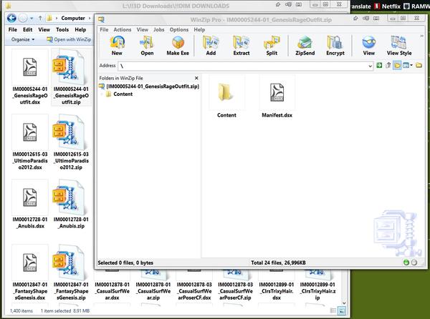Screen dimensions: 430x319
Task: Expand the Content node in folder tree
Action: [102, 94]
